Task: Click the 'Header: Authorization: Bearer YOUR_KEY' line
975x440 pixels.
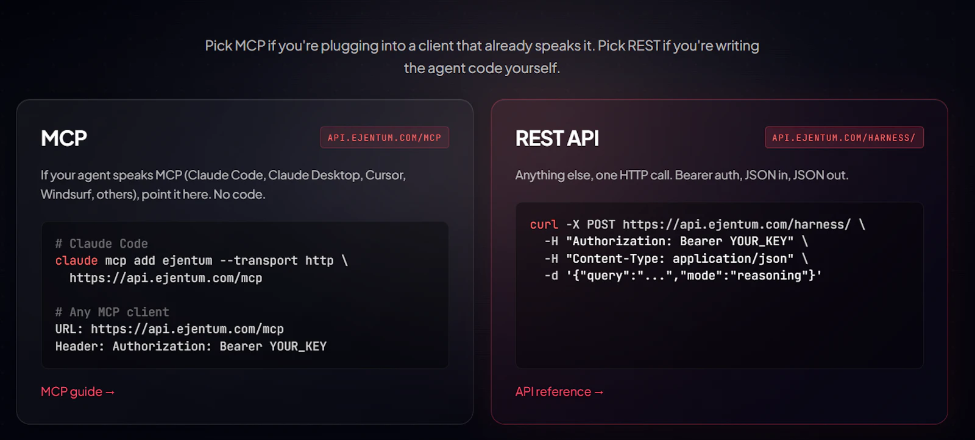Action: (191, 346)
